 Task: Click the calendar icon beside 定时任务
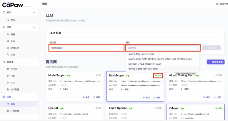(x=8, y=48)
